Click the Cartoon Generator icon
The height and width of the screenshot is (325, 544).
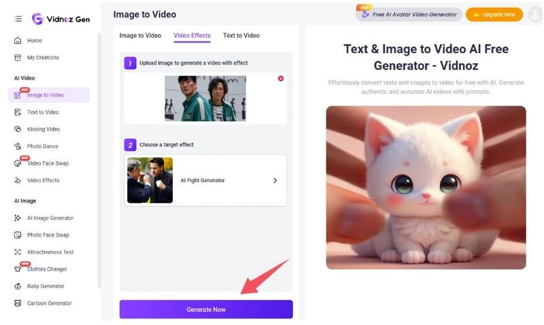[x=18, y=303]
